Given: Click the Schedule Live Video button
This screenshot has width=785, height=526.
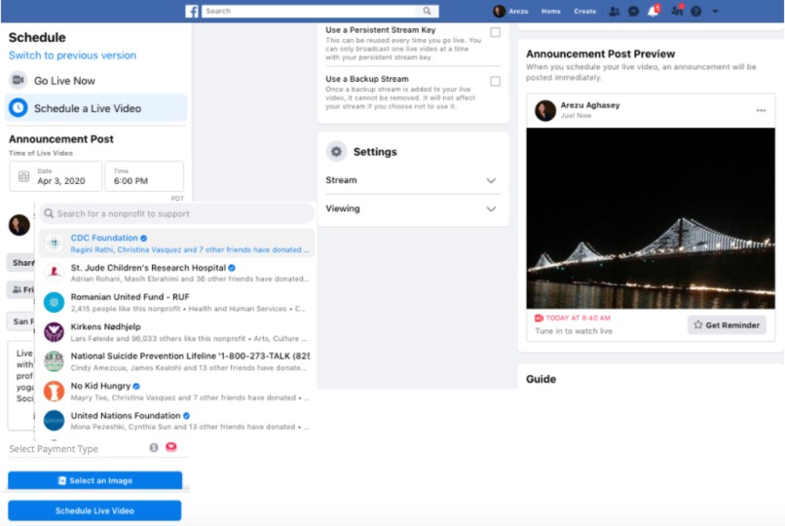Looking at the screenshot, I should (94, 510).
